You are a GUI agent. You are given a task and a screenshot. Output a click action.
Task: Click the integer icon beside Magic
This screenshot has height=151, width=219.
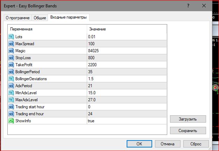click(11, 51)
